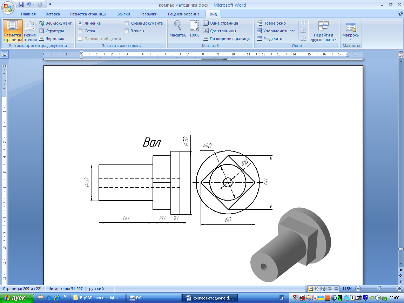Choose По ширине страницы zoom

coord(227,39)
